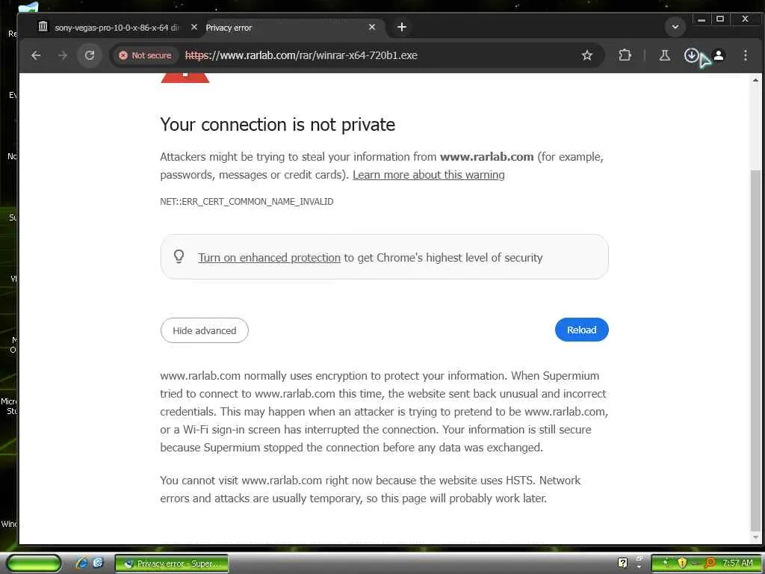Screen dimensions: 765x574
Task: Show downloads via the download arrow icon
Action: click(x=691, y=55)
